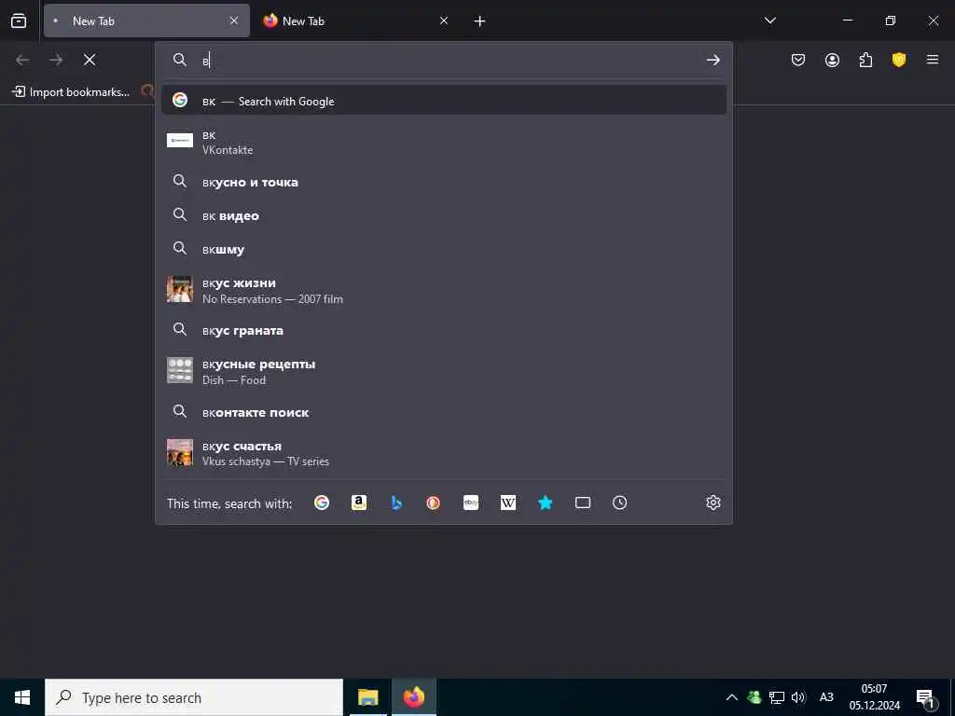
Task: Click the 'вкусные рецепты' food thumbnail
Action: 180,370
